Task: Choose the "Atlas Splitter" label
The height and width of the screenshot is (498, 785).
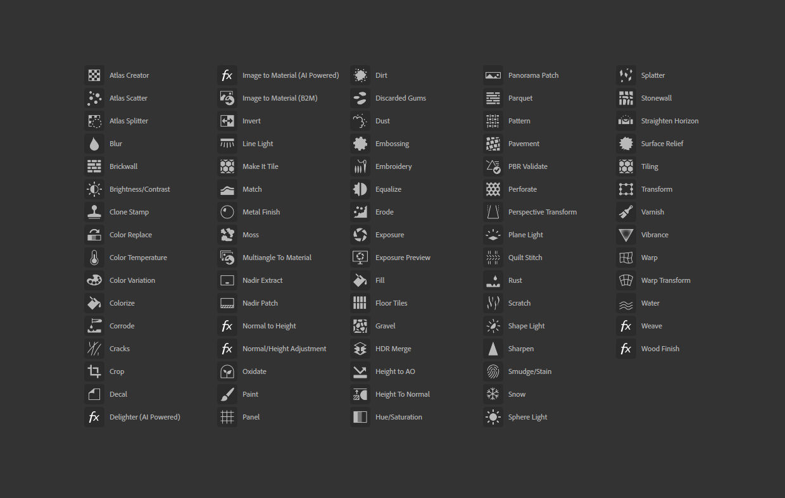Action: click(x=129, y=121)
